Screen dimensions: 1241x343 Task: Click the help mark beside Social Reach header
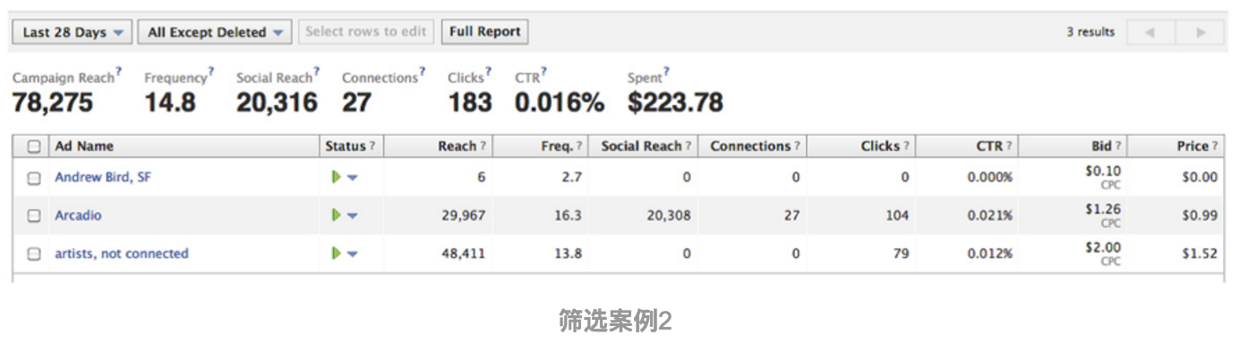(x=689, y=146)
